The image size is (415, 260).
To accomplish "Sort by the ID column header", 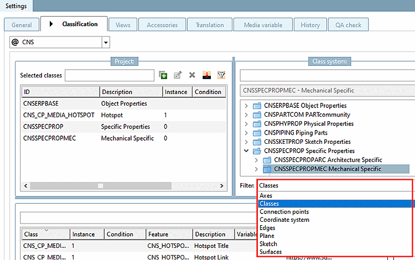I will (61, 92).
